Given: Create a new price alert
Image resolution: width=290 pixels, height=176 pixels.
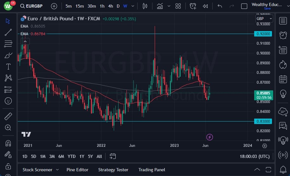Looking at the screenshot, I should [x=193, y=6].
